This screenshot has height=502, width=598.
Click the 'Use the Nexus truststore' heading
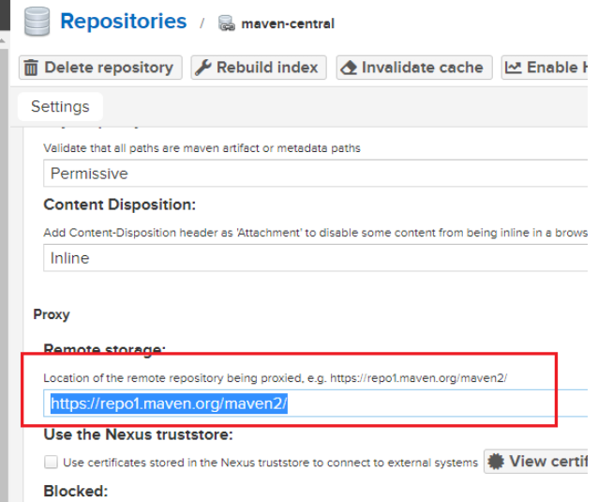138,434
